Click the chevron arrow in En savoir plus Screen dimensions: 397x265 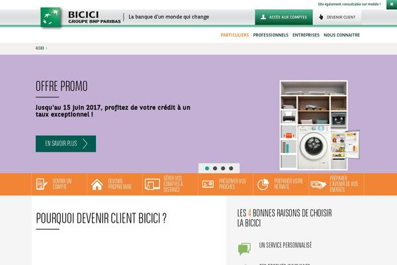tap(85, 144)
